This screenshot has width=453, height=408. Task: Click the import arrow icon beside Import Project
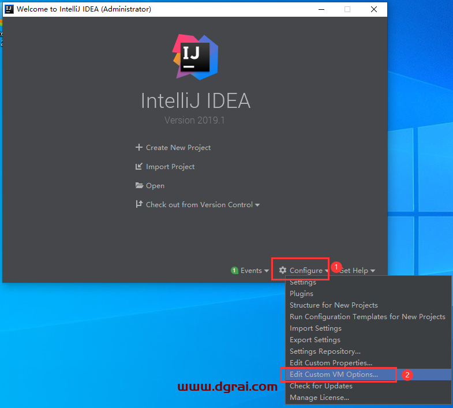click(139, 166)
